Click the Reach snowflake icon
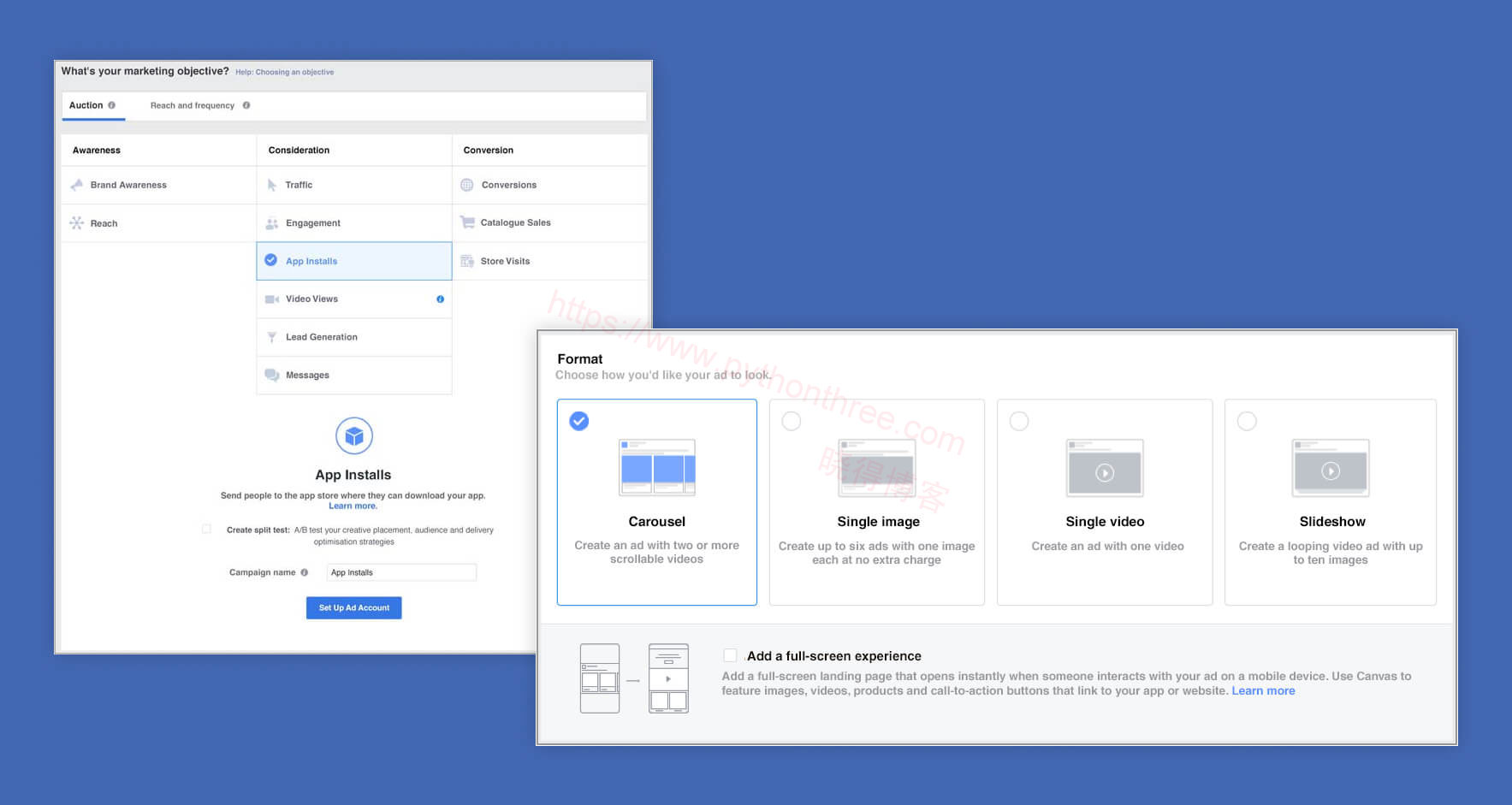 (x=77, y=223)
